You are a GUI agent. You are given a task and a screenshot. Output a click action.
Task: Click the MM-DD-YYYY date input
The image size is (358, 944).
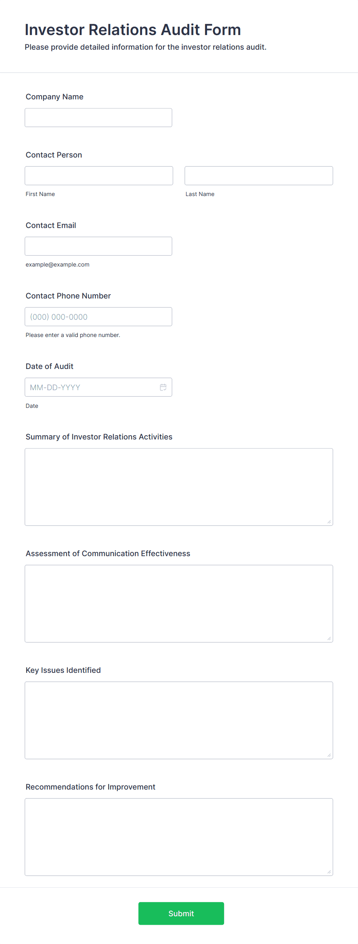click(99, 387)
